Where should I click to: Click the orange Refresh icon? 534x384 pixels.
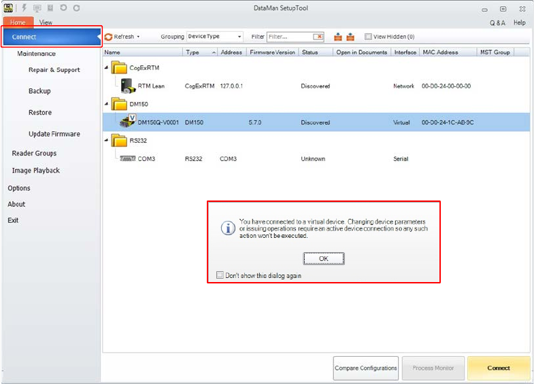point(108,37)
